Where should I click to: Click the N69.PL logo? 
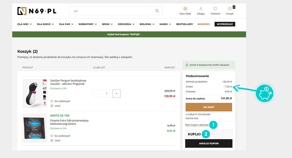[x=37, y=11]
